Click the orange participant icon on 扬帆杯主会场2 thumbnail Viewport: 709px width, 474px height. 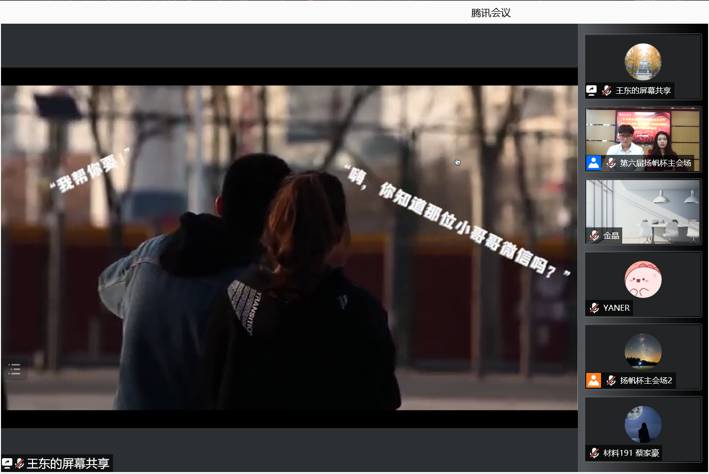594,380
